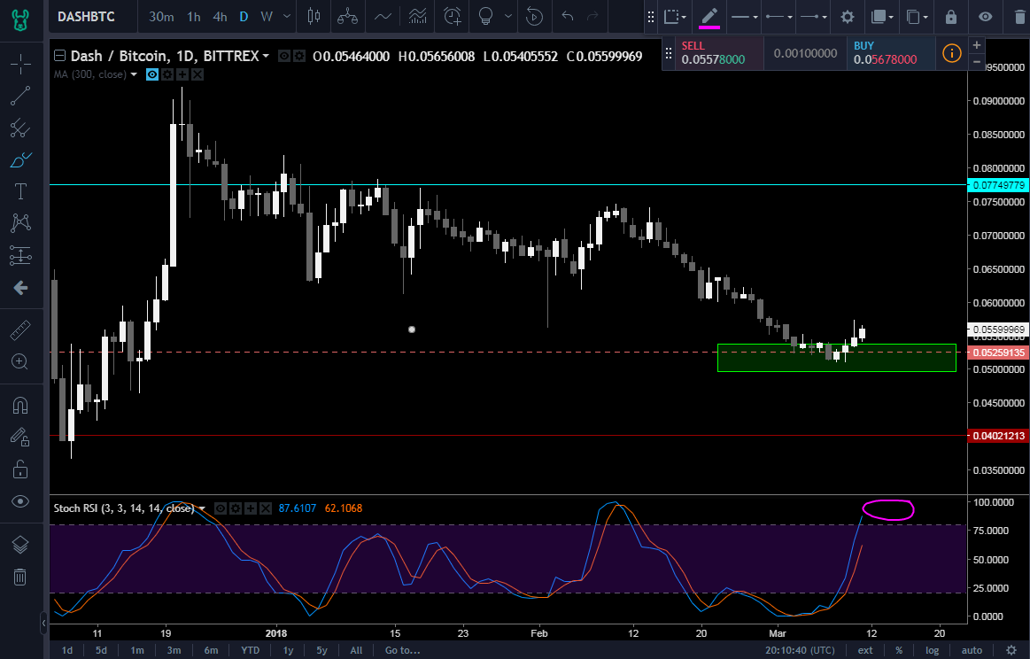Image resolution: width=1030 pixels, height=659 pixels.
Task: Open the indicators line icon
Action: 383,17
